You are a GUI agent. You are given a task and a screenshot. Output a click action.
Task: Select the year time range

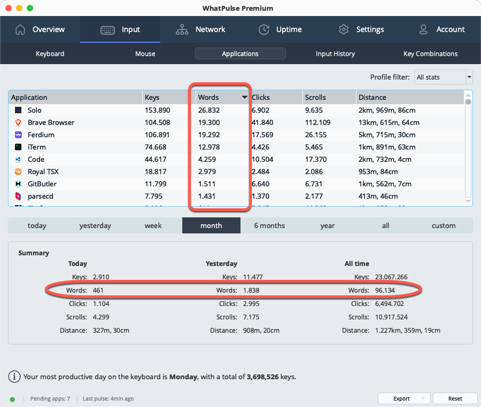pos(327,225)
